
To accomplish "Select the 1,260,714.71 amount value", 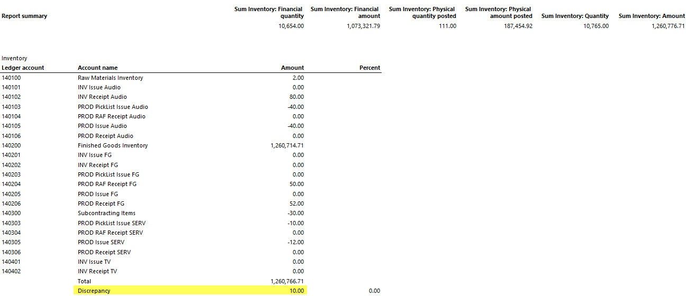I will click(x=287, y=145).
